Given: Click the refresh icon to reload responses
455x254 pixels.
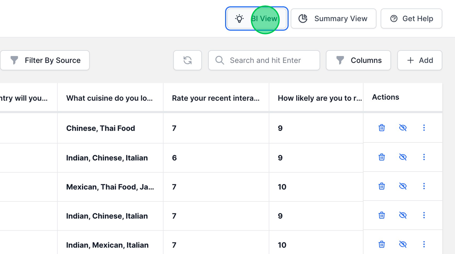Looking at the screenshot, I should [187, 60].
